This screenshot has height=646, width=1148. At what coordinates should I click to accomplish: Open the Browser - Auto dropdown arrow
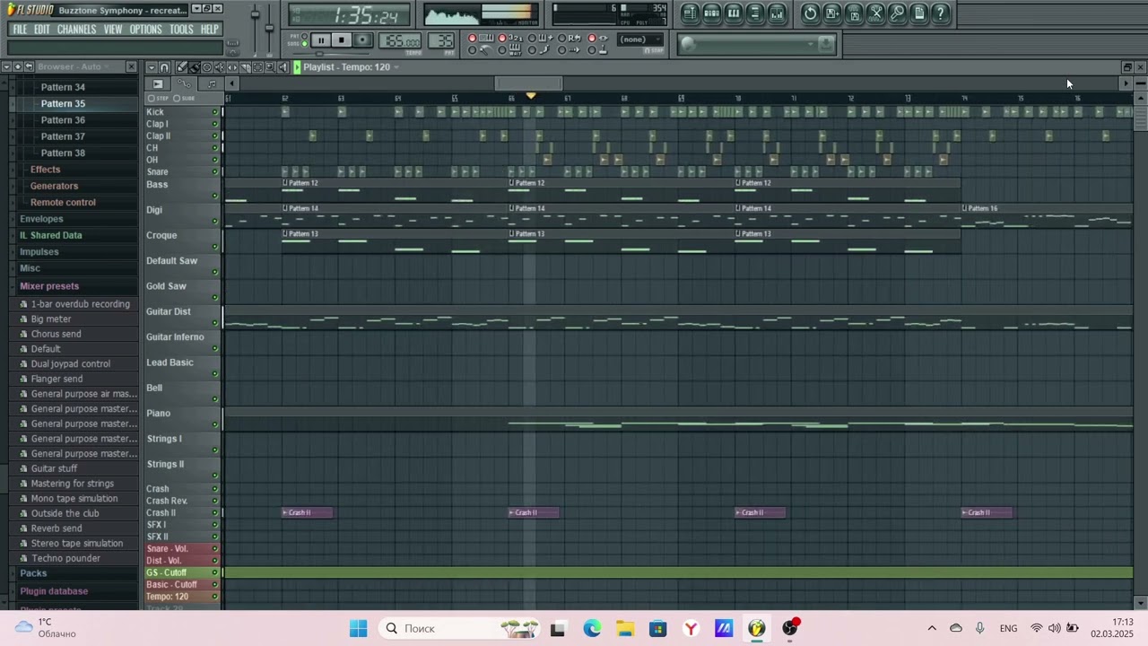[109, 67]
